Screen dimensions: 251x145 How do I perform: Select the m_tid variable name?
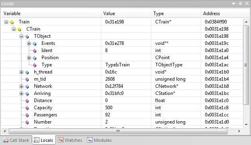coord(40,79)
